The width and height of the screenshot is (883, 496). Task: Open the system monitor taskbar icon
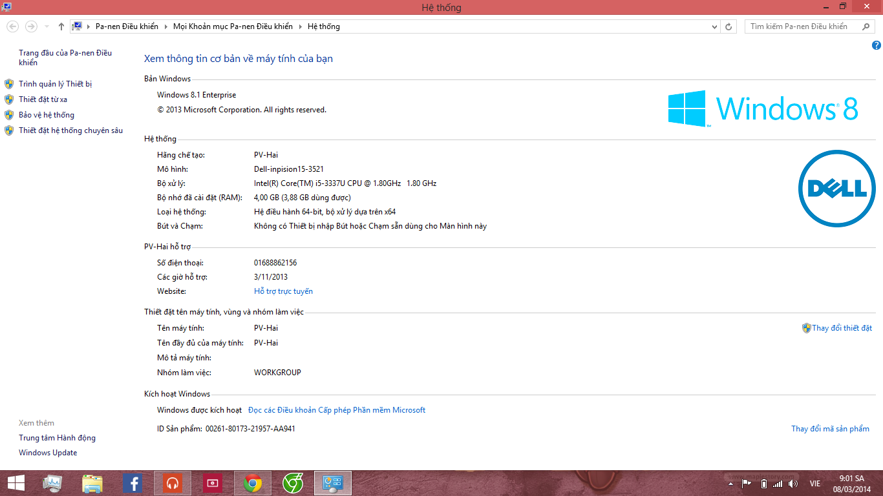pos(52,483)
